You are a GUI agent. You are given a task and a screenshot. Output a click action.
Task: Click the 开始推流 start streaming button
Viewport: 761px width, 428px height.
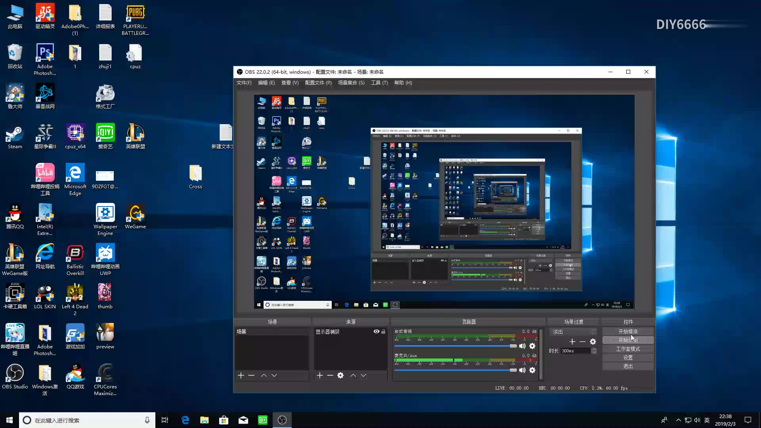pyautogui.click(x=628, y=331)
